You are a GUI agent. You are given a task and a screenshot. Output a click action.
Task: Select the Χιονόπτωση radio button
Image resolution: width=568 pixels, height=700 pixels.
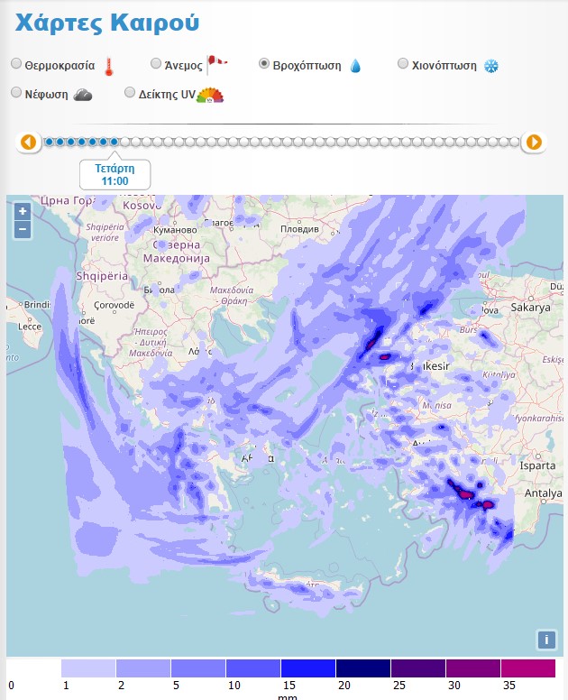402,63
